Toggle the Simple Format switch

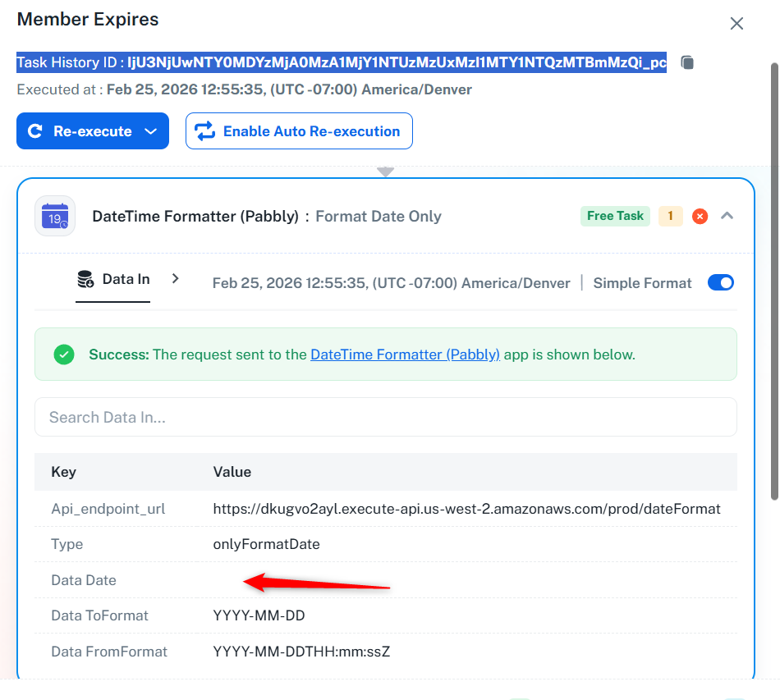point(720,283)
